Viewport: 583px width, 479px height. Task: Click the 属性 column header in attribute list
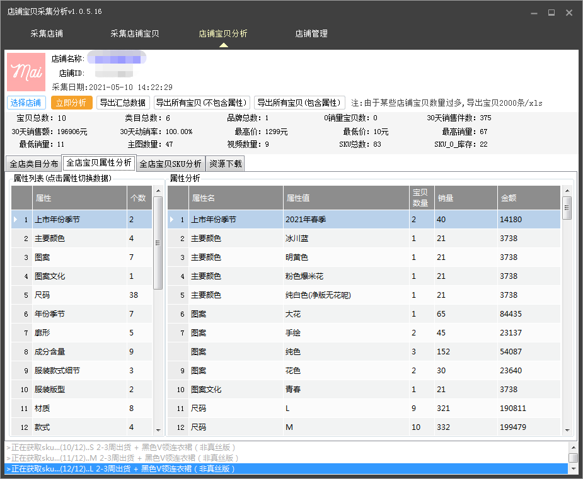pos(79,198)
